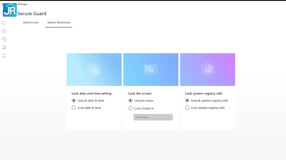Click the Lock system registry edit heading
Viewport: 286px width, 160px height.
click(x=203, y=93)
